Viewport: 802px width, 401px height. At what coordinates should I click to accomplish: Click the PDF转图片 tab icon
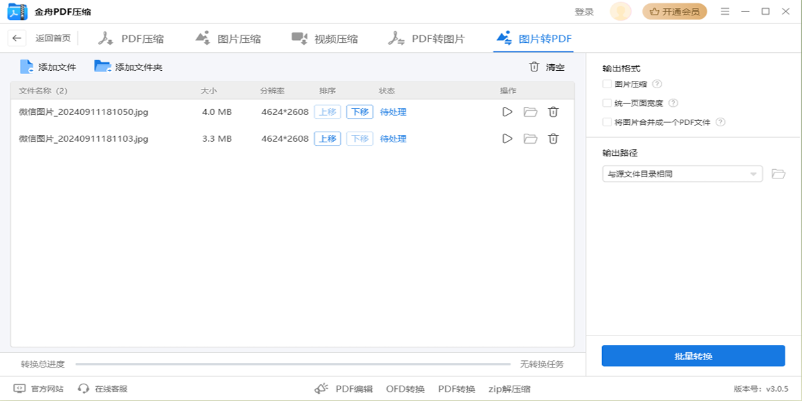pos(396,38)
